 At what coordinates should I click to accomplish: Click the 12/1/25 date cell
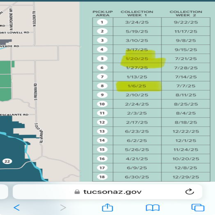[x=186, y=141]
